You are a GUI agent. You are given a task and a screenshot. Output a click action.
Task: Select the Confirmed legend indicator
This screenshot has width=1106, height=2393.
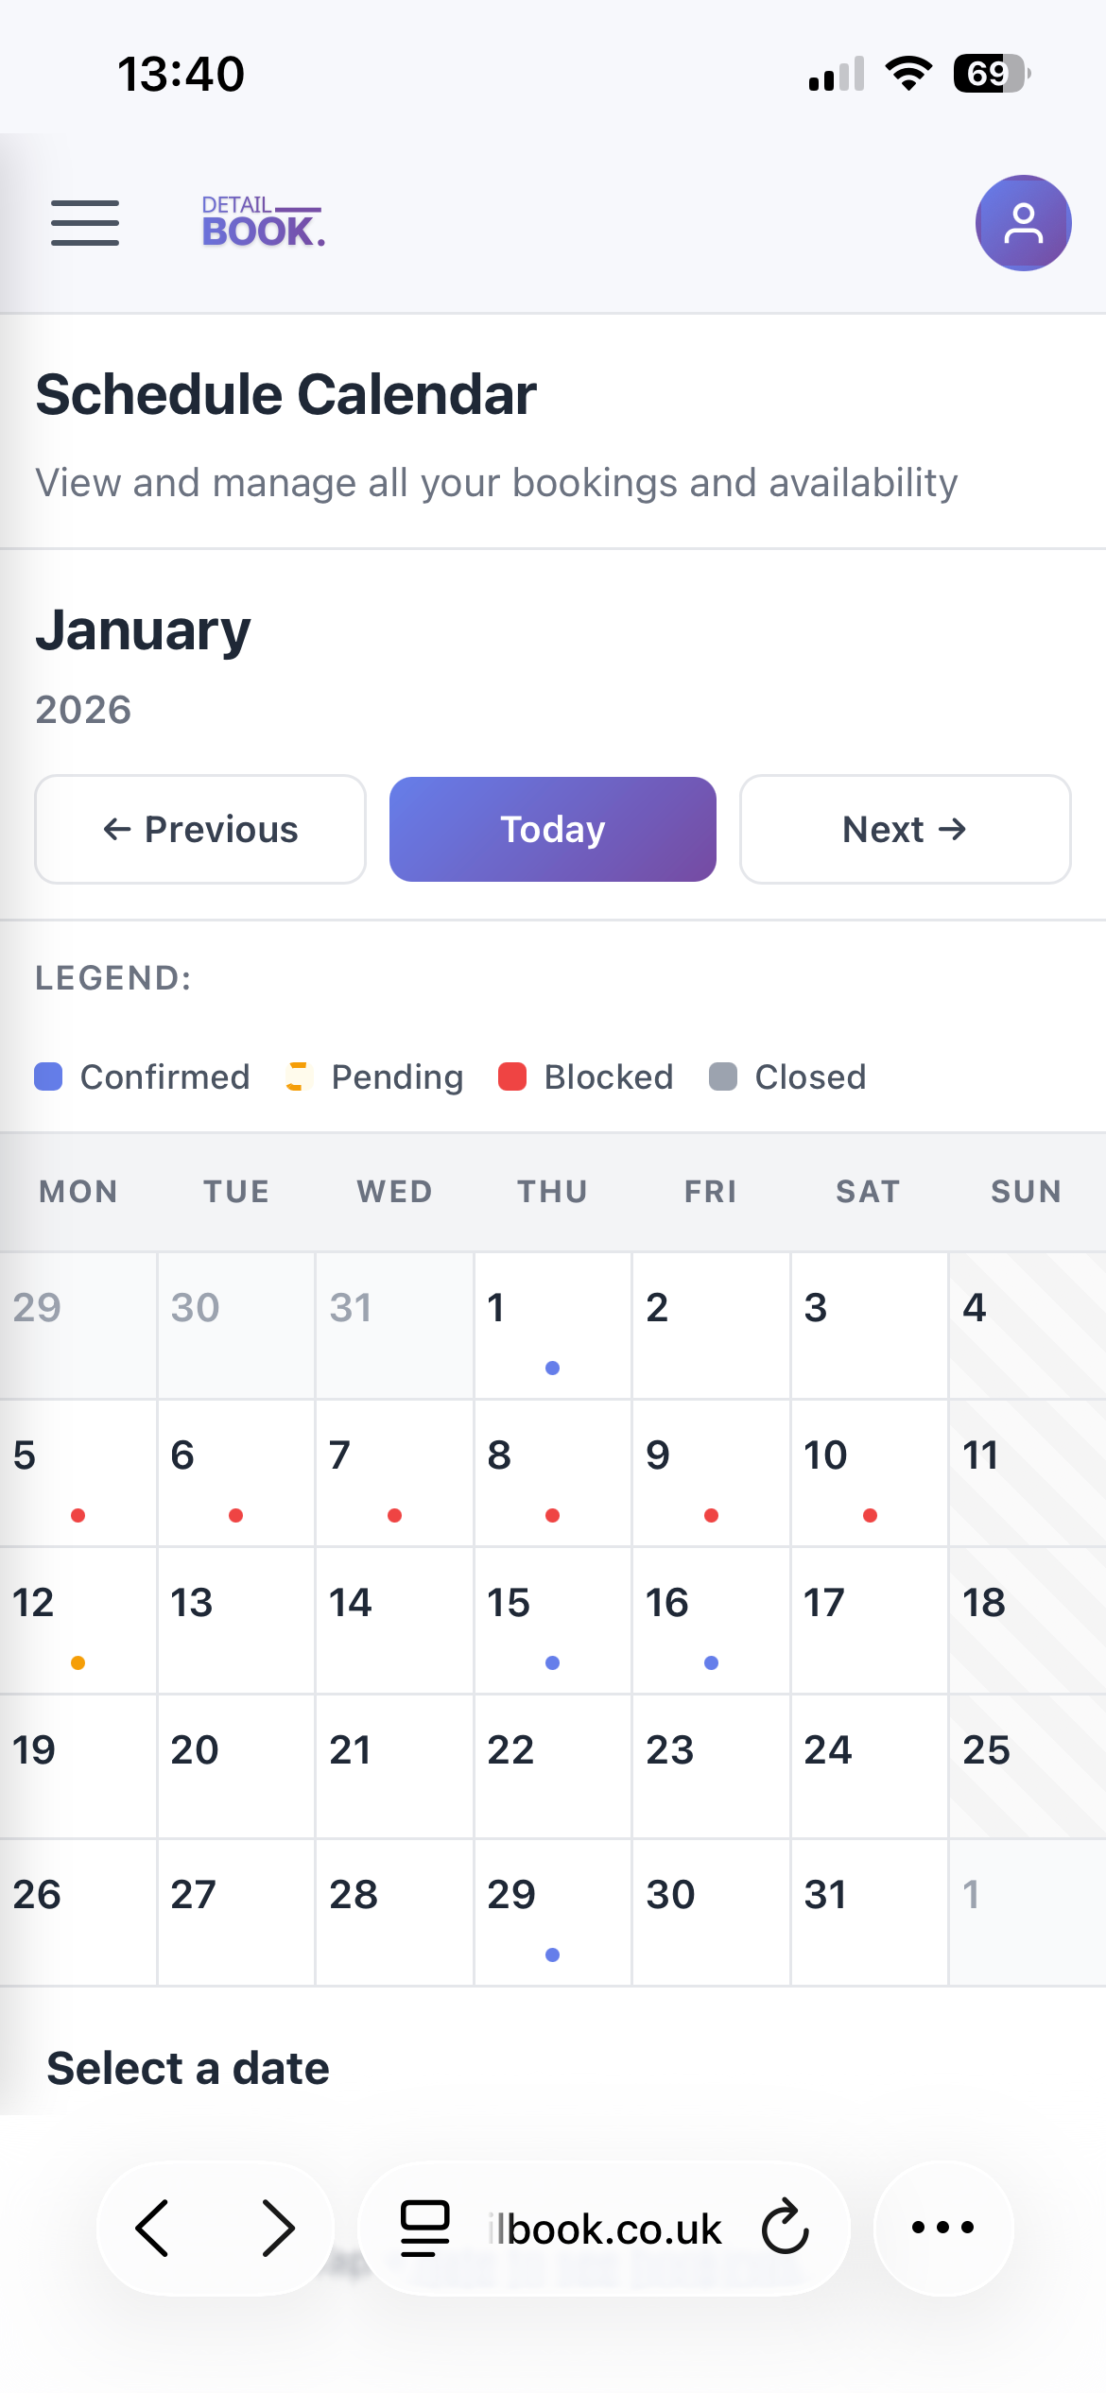click(x=47, y=1076)
